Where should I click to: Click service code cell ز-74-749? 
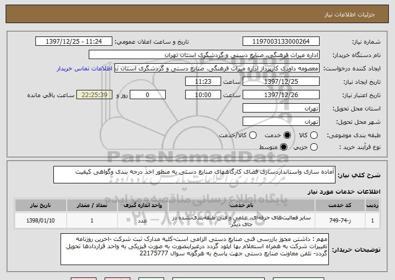click(340, 220)
